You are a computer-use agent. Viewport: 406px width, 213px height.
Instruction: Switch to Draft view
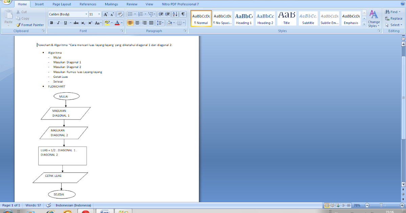click(348, 205)
